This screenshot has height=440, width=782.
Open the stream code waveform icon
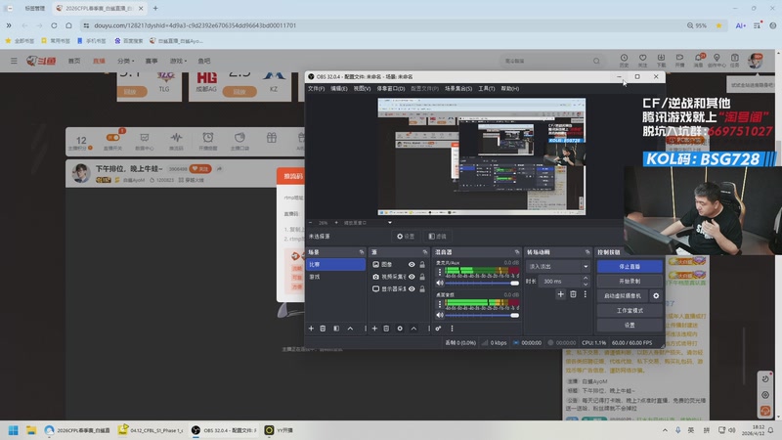click(176, 141)
